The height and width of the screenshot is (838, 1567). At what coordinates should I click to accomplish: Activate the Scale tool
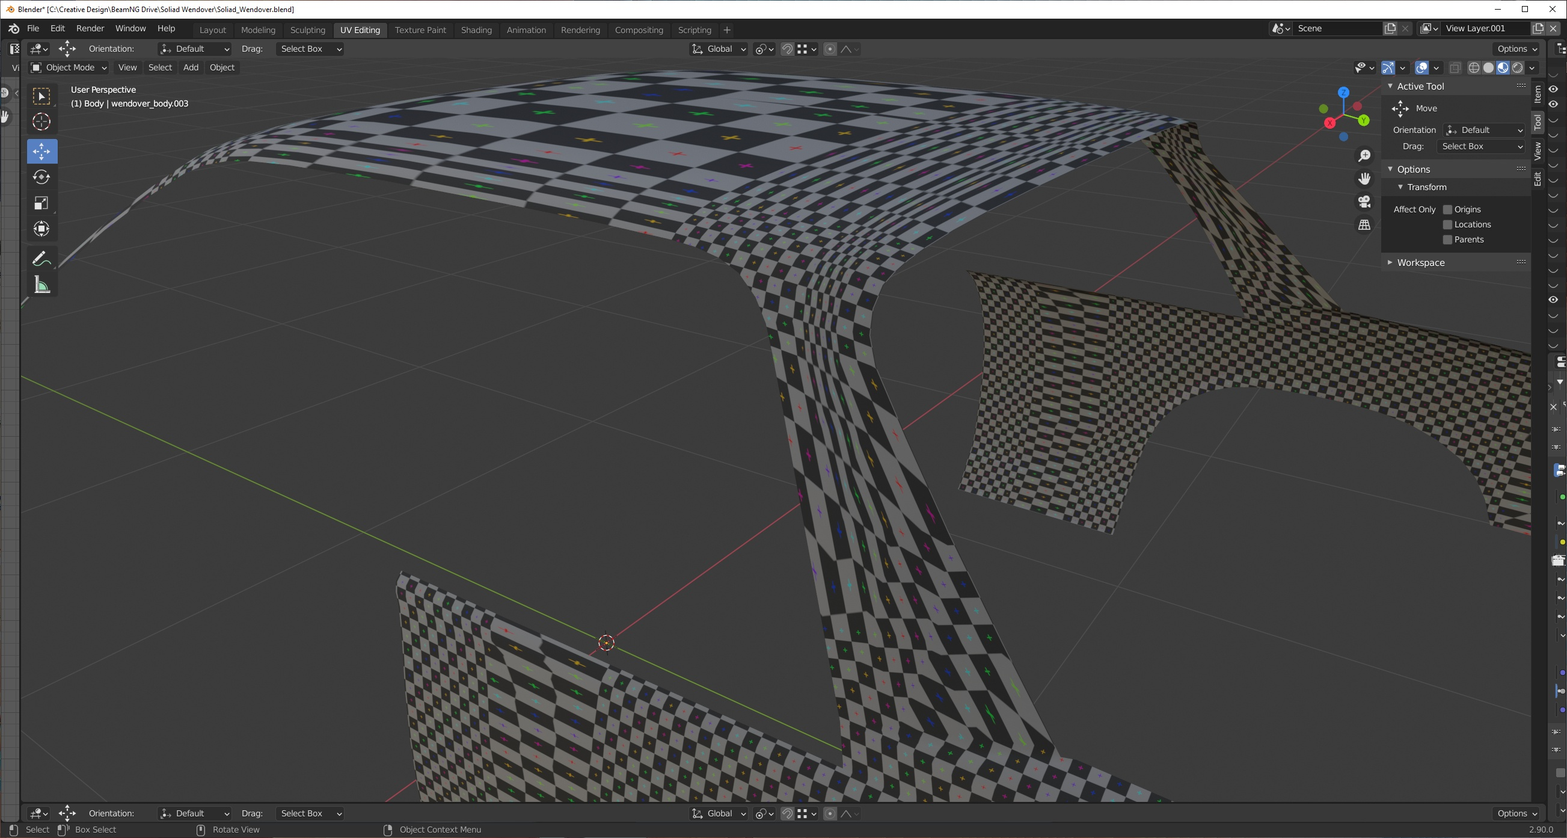tap(41, 203)
